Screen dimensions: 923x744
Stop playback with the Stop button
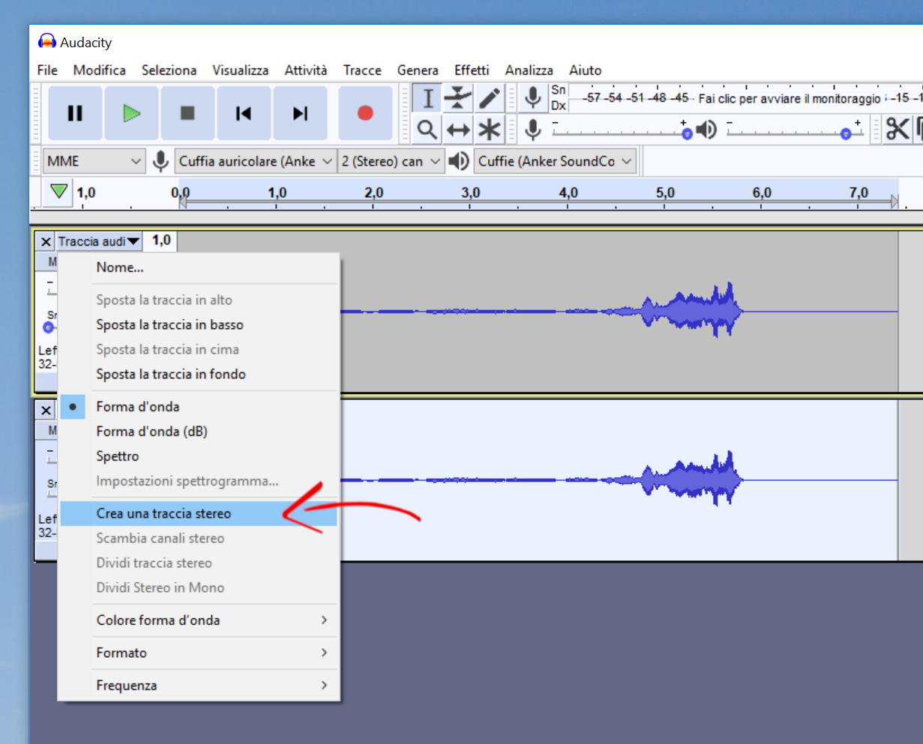187,113
